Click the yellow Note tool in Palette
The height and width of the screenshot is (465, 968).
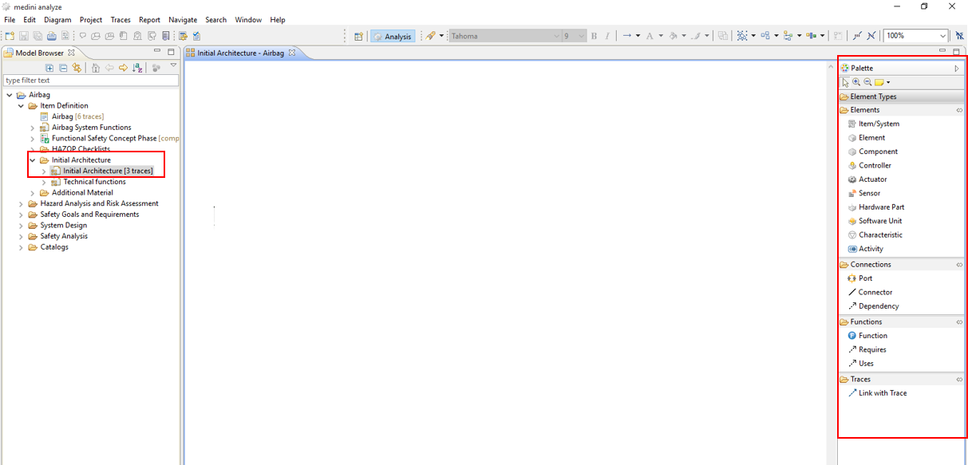tap(879, 82)
